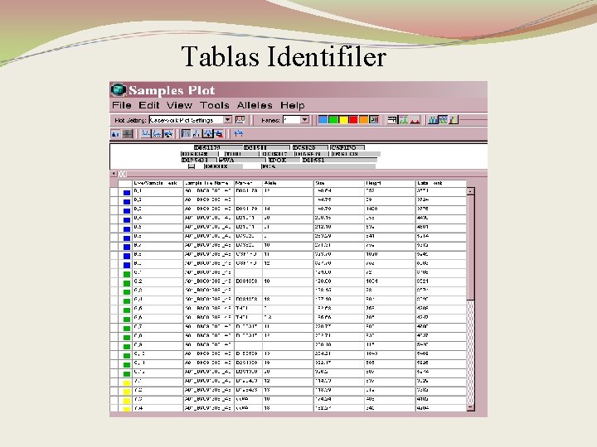
Task: Open the View menu
Action: (179, 105)
